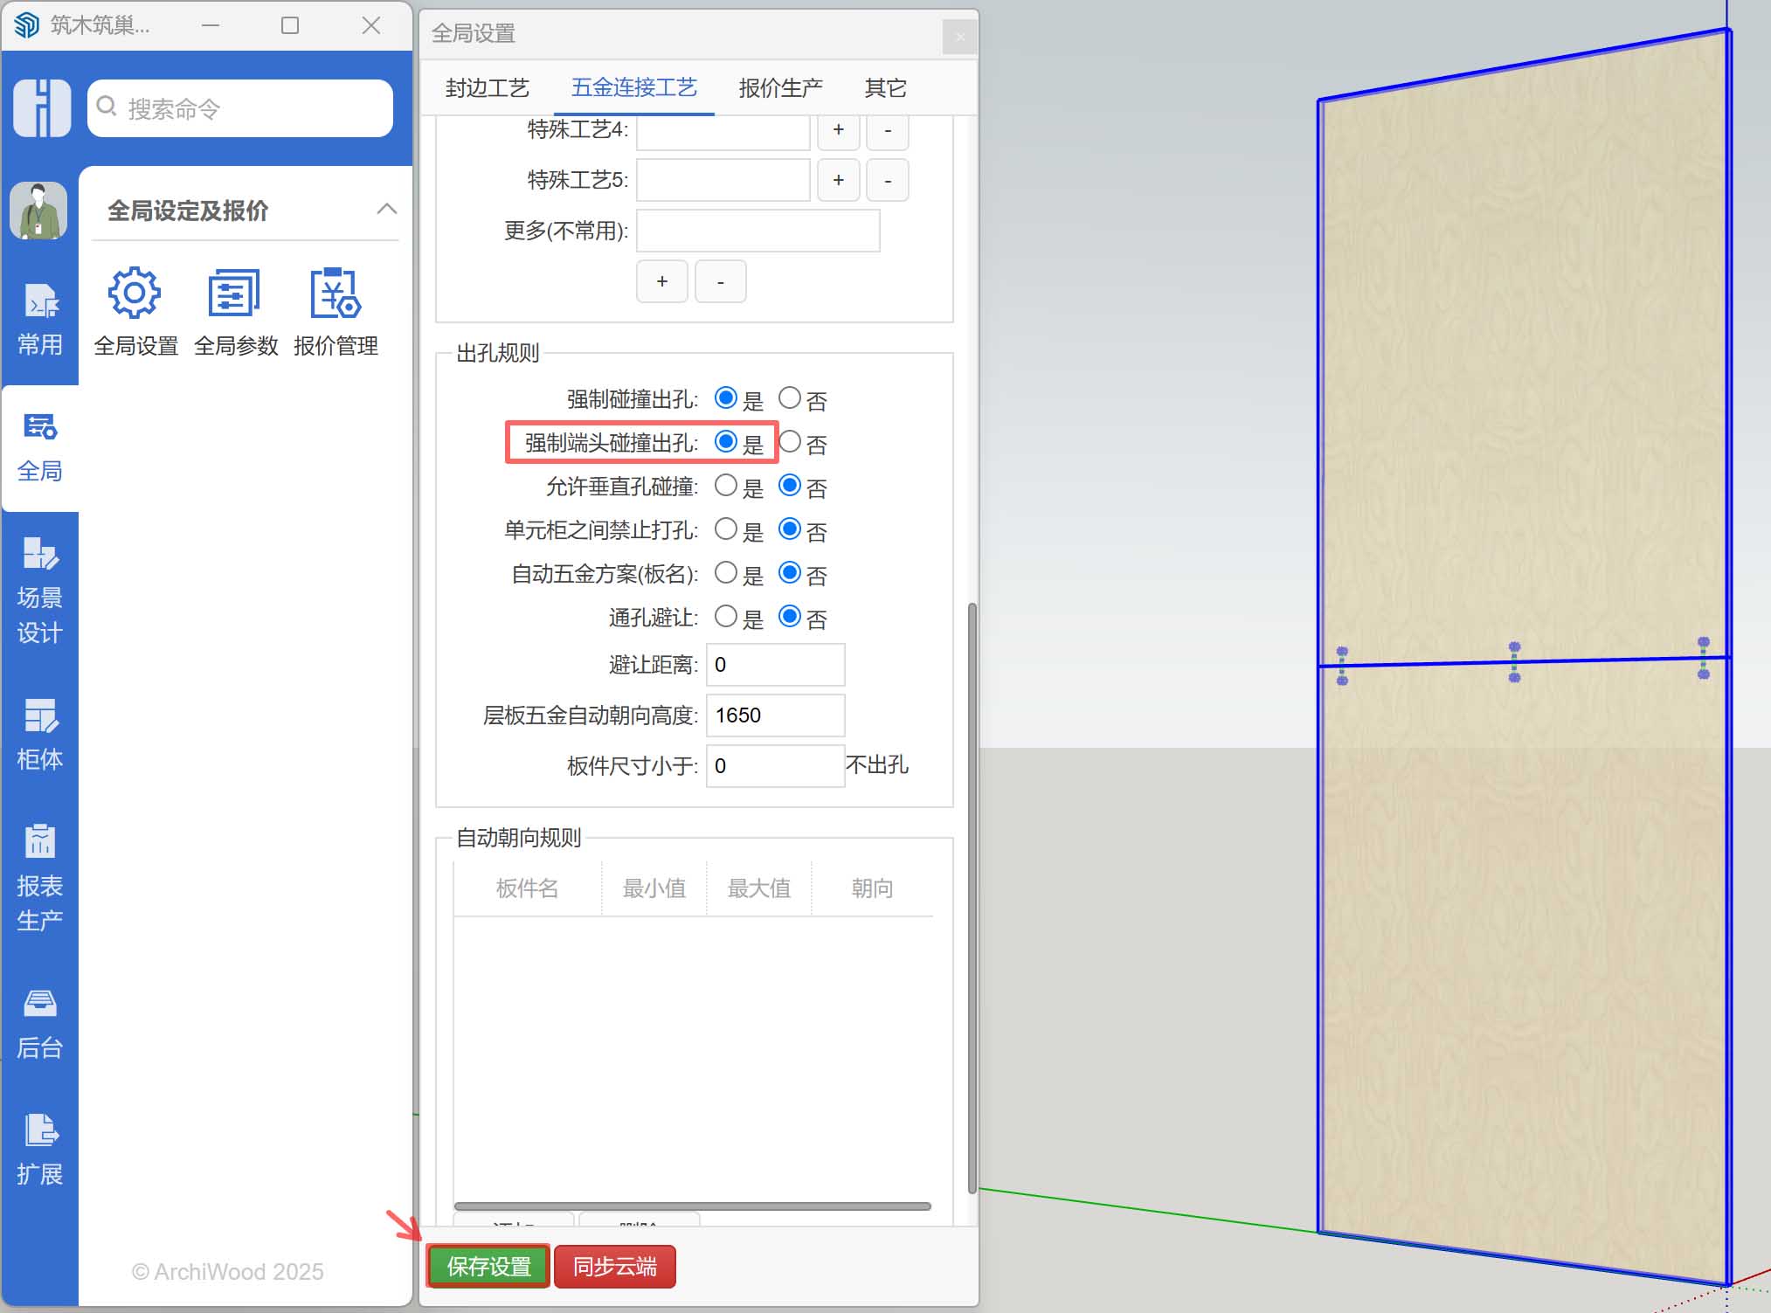Set 允许垂直孔碰撞 to 是
The height and width of the screenshot is (1313, 1771).
pyautogui.click(x=726, y=486)
